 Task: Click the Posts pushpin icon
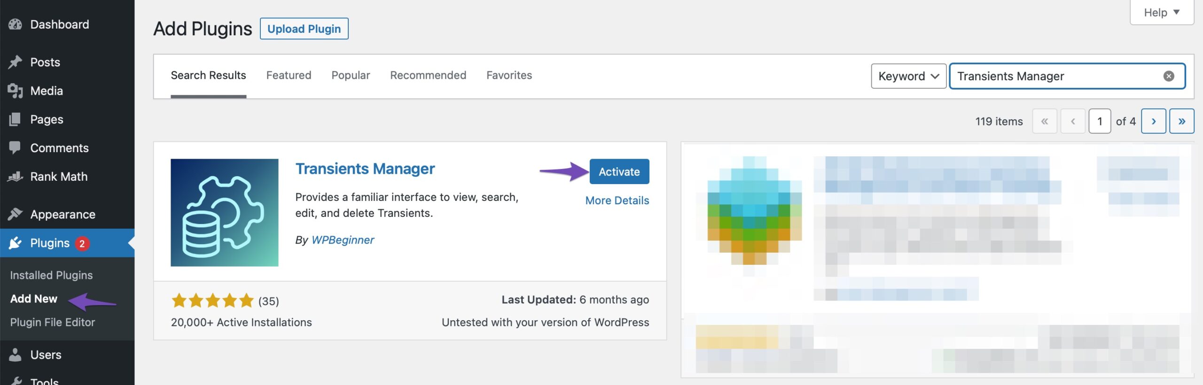[15, 62]
